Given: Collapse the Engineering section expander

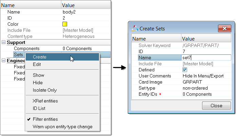Looking at the screenshot, I should click(4, 61).
